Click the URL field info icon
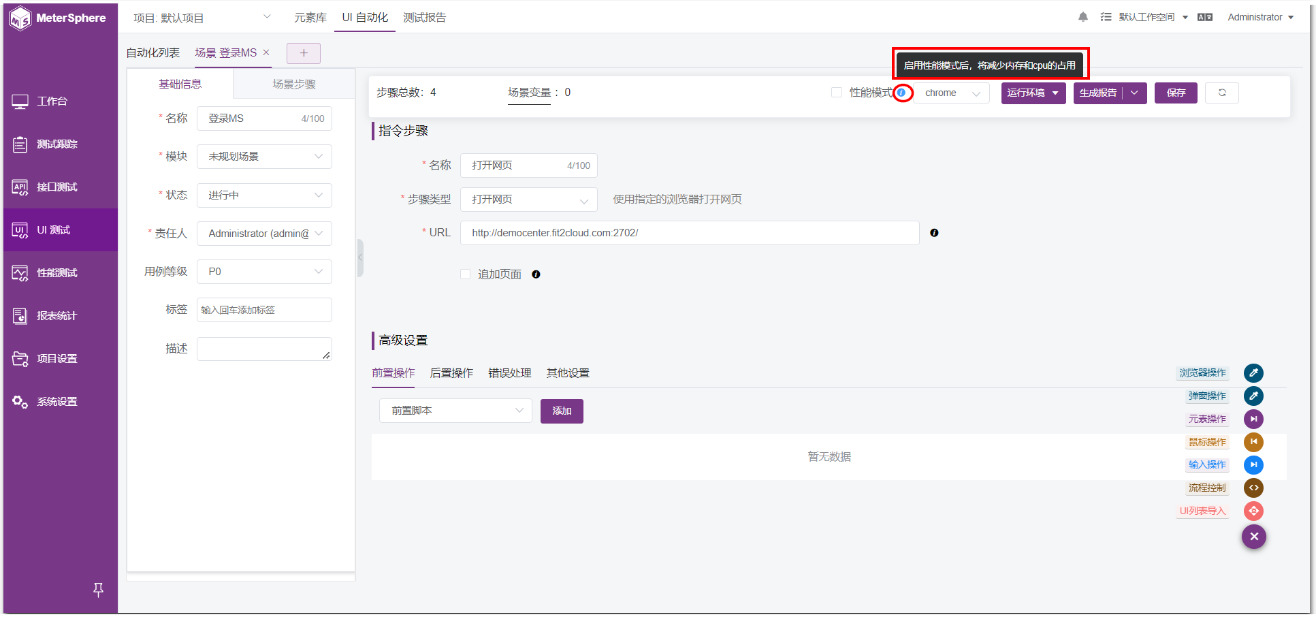Viewport: 1316px width, 619px height. click(x=934, y=233)
